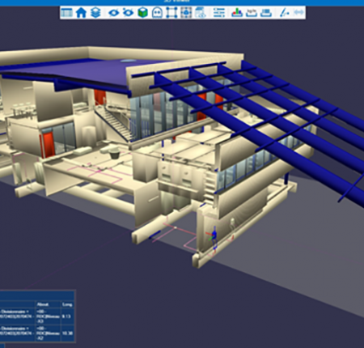
Task: Reset view with the Home icon
Action: pos(81,12)
